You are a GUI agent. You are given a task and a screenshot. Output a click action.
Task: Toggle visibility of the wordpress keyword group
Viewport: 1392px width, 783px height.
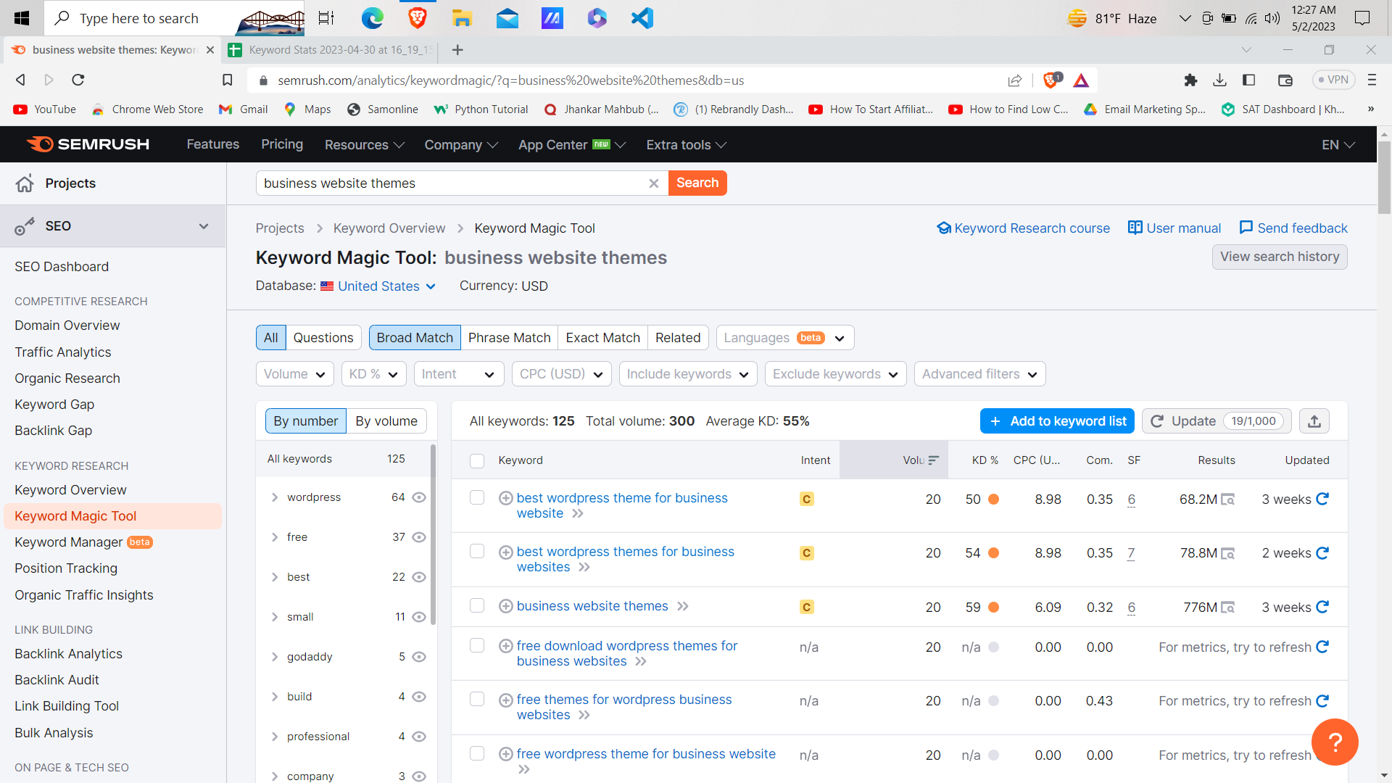(x=419, y=497)
